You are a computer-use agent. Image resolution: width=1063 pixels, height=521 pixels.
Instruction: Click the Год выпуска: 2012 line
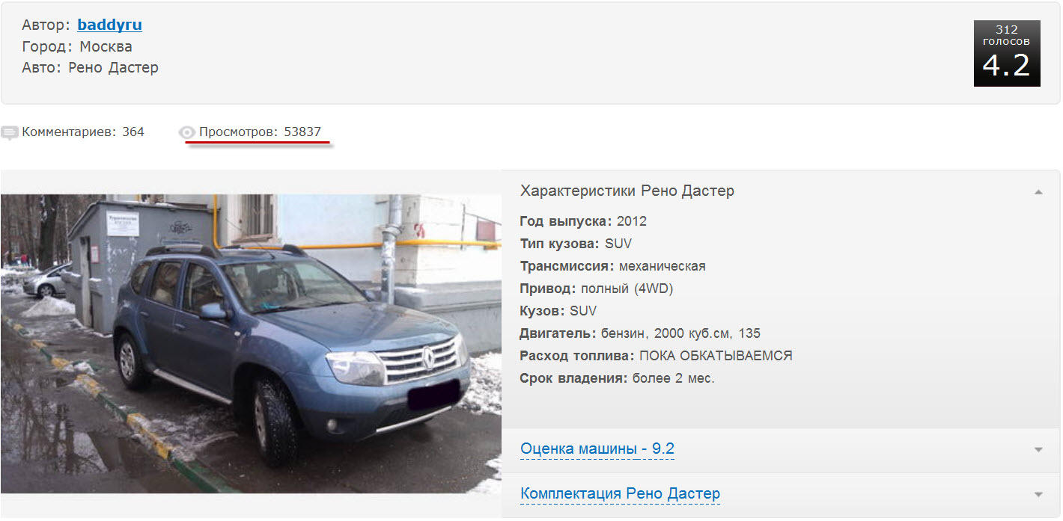[583, 221]
